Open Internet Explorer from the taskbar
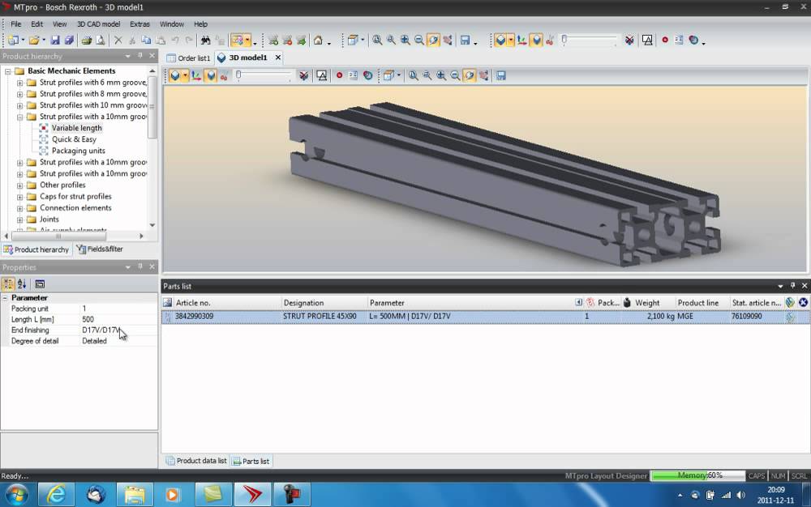The width and height of the screenshot is (811, 507). click(x=56, y=494)
